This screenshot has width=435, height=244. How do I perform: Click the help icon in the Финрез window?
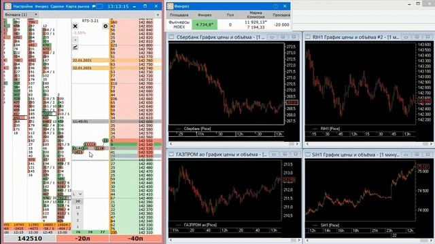275,6
